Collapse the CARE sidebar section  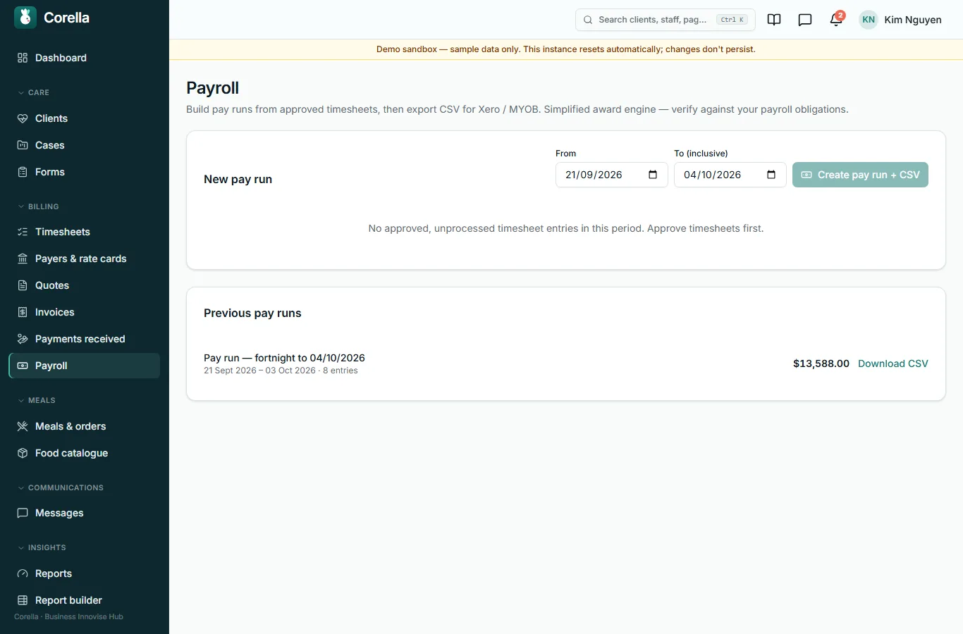tap(34, 92)
